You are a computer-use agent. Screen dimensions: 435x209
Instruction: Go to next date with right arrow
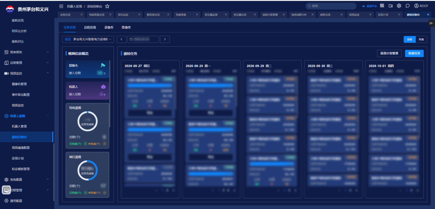(165, 39)
